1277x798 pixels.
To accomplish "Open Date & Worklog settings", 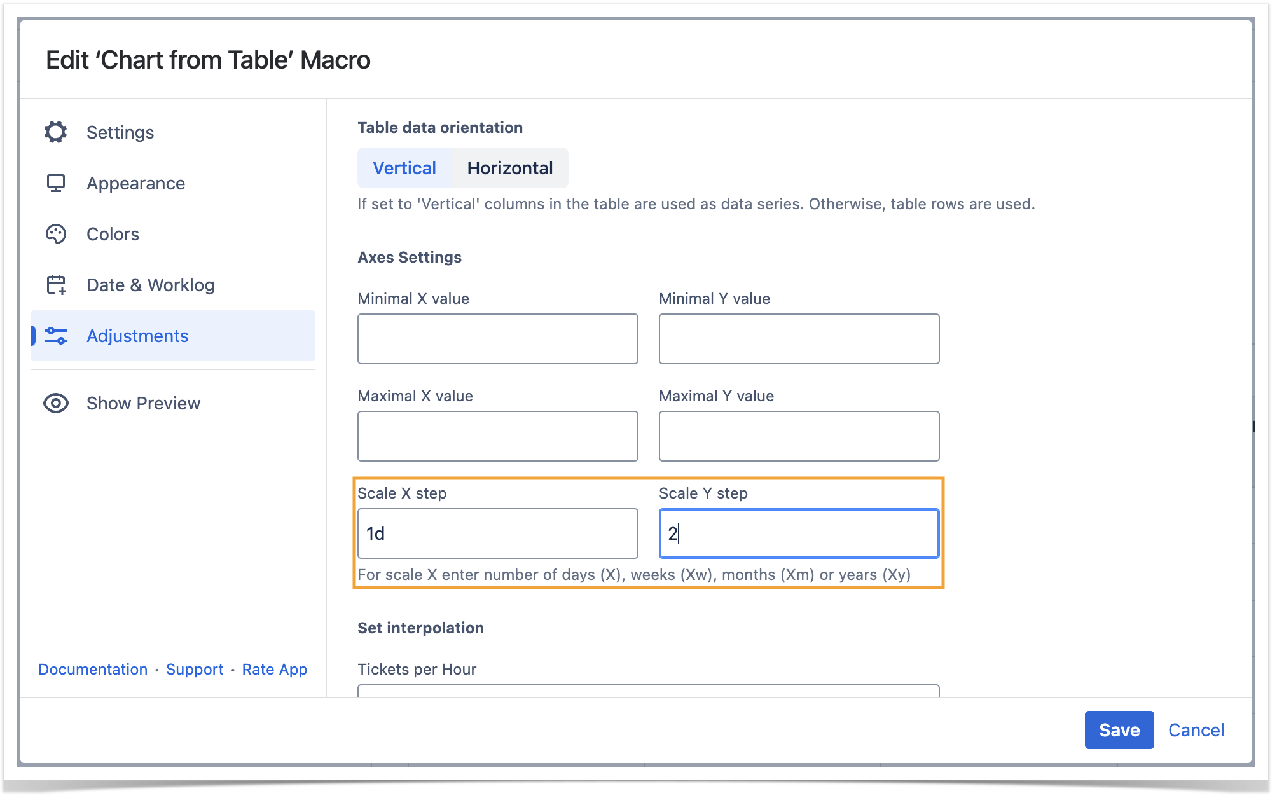I will point(150,285).
